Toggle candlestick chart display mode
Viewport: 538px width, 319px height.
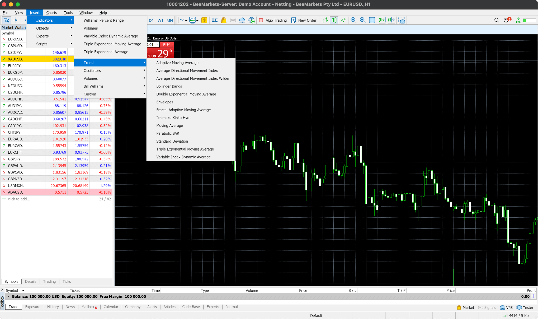click(334, 20)
